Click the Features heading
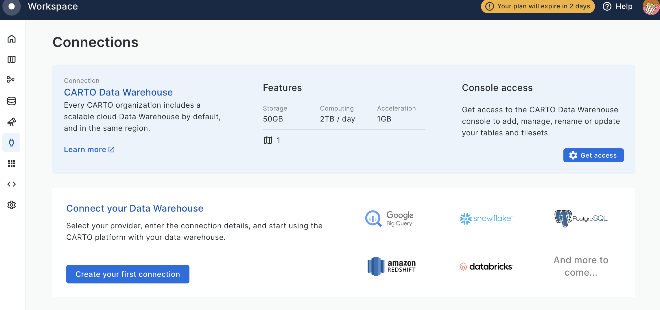This screenshot has width=660, height=310. click(x=282, y=88)
